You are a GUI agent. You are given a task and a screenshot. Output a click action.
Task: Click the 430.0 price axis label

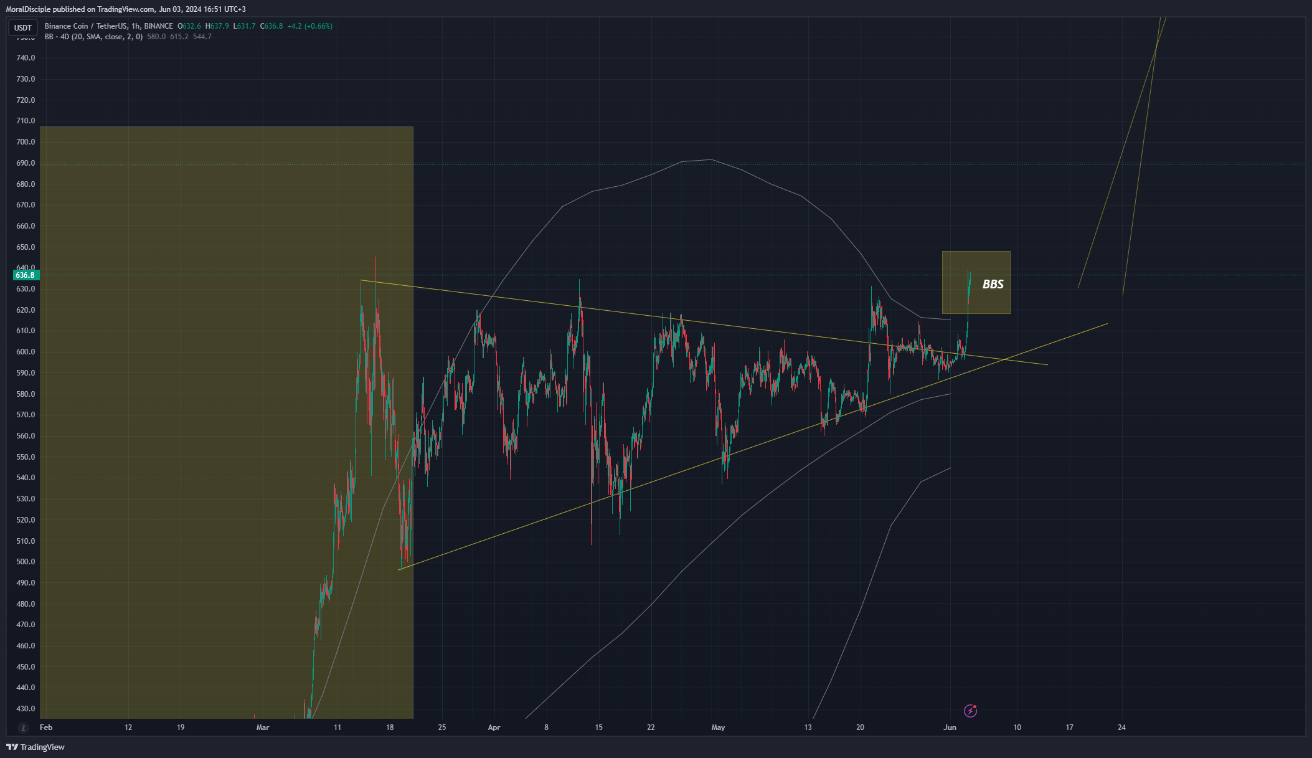[26, 709]
